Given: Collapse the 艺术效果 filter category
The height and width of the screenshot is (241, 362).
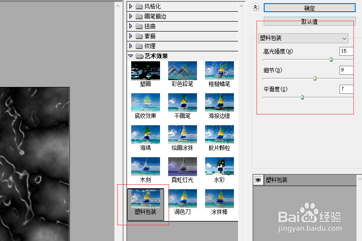Looking at the screenshot, I should pos(131,56).
